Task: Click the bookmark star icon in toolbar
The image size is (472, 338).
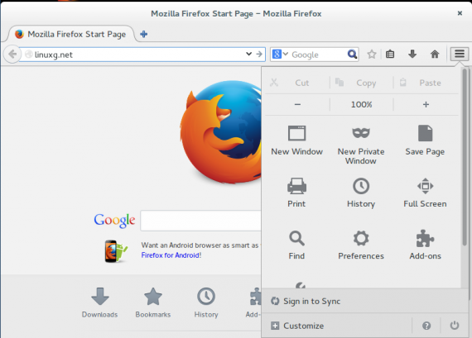Action: [372, 55]
